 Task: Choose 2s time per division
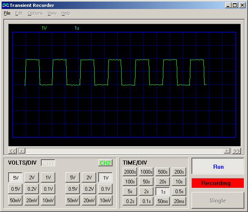[146, 192]
